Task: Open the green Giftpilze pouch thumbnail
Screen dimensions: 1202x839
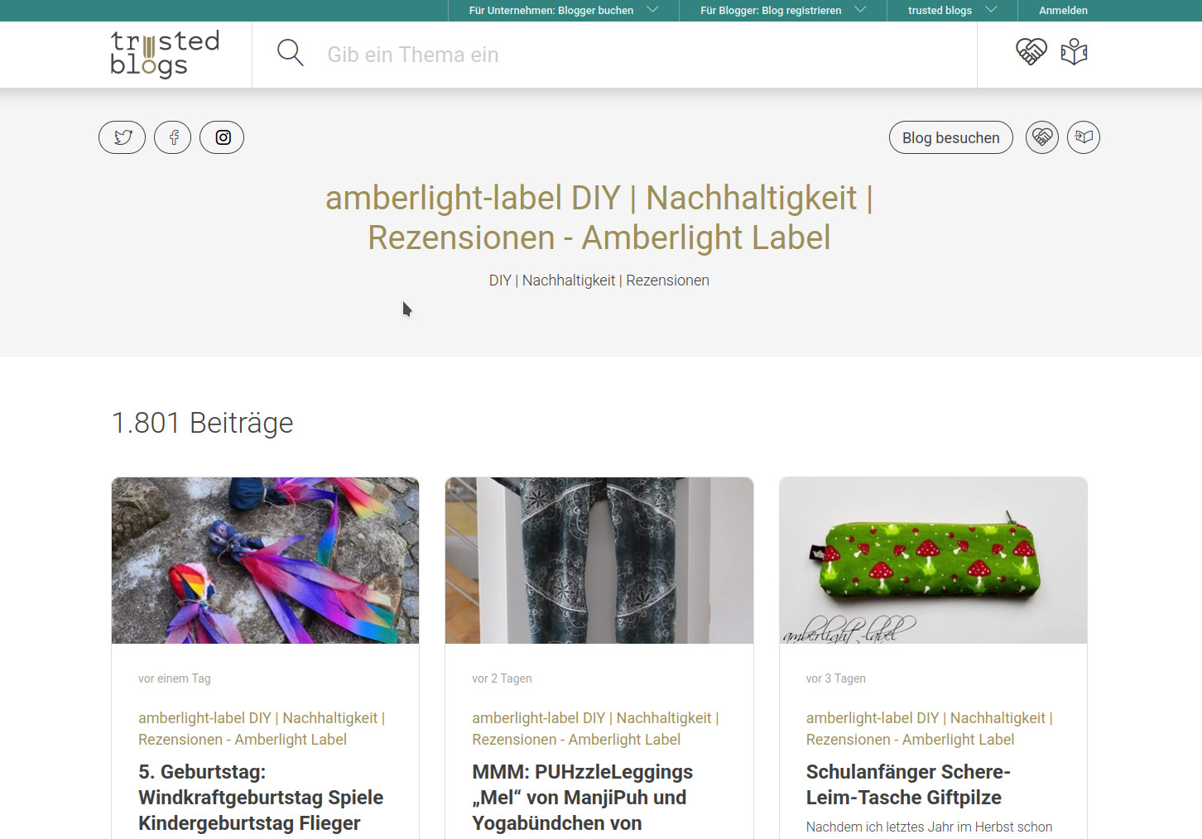Action: (933, 560)
